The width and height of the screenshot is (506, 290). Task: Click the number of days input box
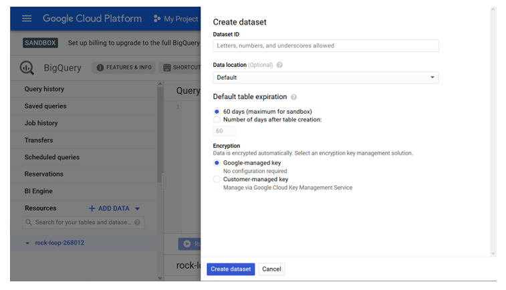coord(224,131)
